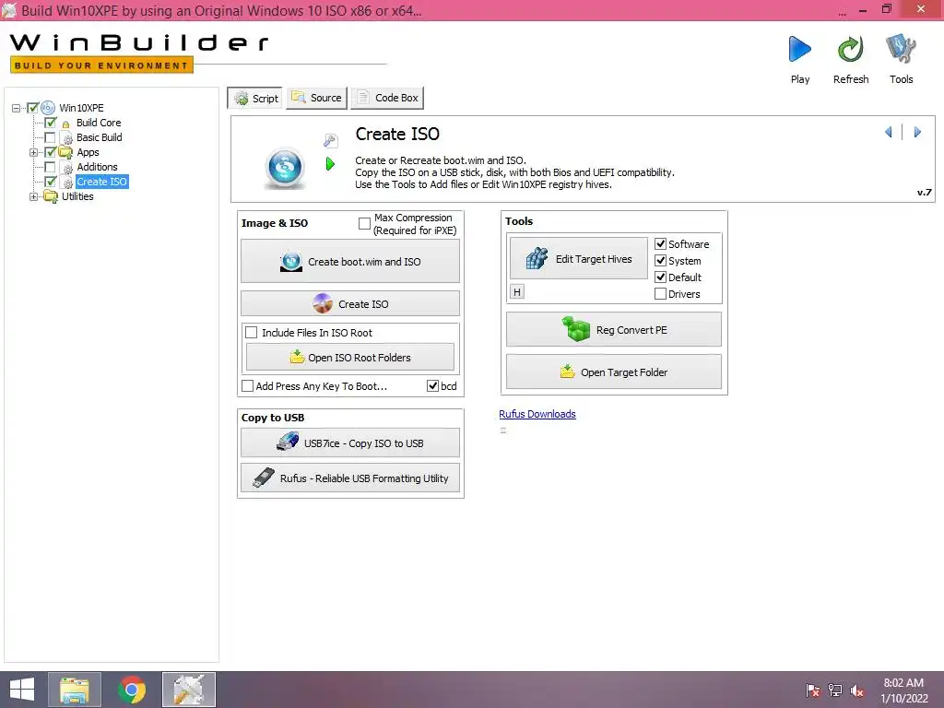Go to next script with right arrow

(917, 132)
